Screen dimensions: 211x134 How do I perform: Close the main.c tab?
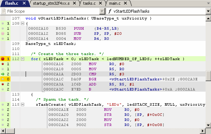(125, 3)
